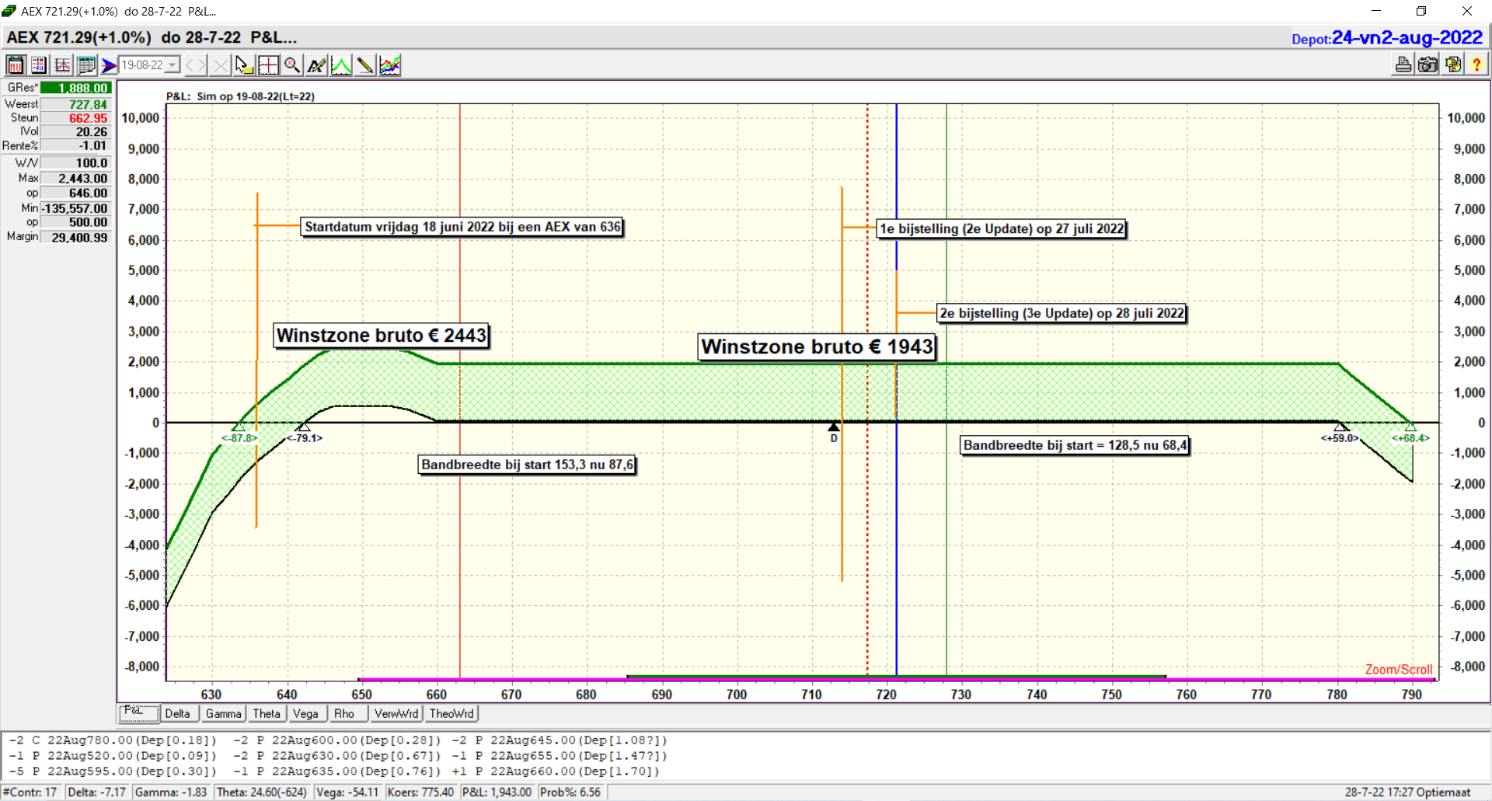
Task: Switch to the Theta tab
Action: pos(267,713)
